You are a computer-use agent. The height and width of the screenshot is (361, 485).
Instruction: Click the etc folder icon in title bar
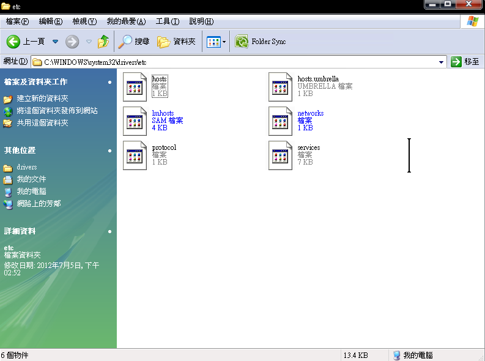point(6,6)
